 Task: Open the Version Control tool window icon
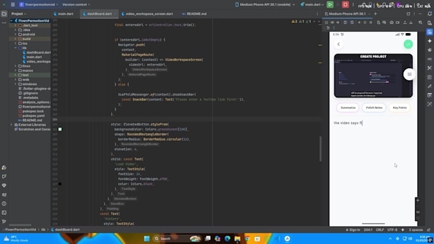tap(4, 221)
